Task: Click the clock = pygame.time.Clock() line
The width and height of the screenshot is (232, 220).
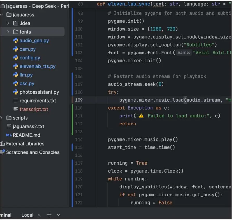Action: [x=146, y=171]
